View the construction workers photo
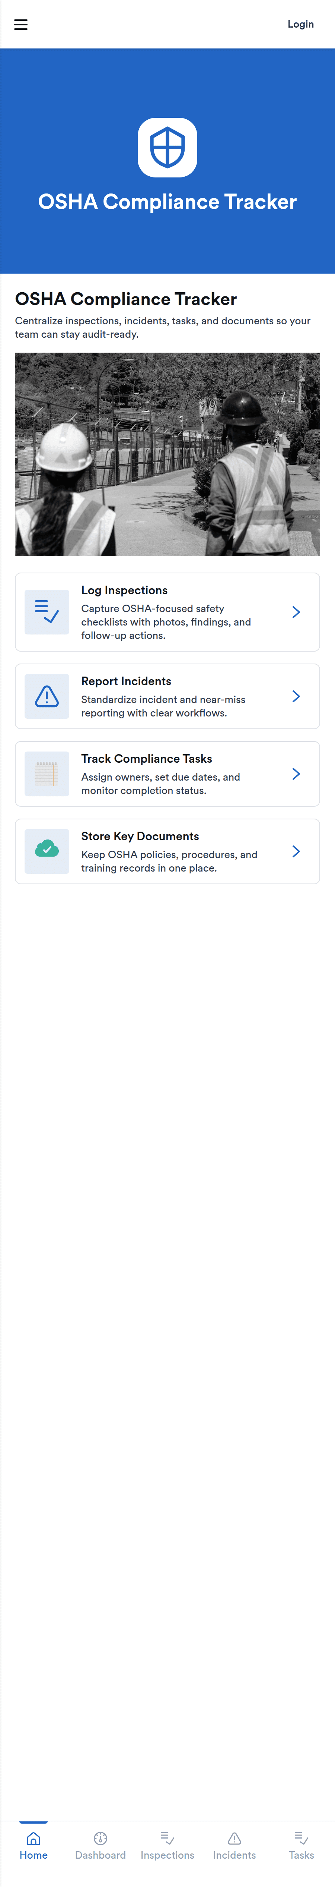Viewport: 335px width, 1887px height. (167, 454)
